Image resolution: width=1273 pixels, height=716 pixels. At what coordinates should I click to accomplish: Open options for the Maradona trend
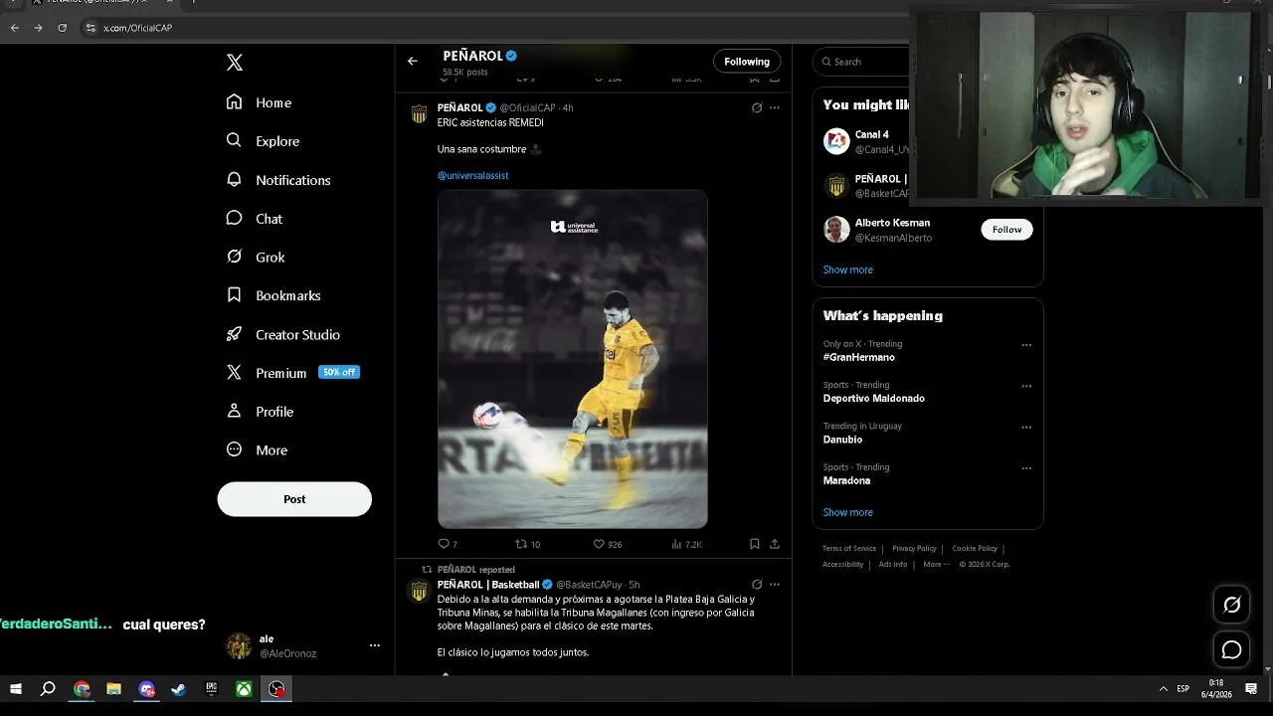tap(1026, 468)
